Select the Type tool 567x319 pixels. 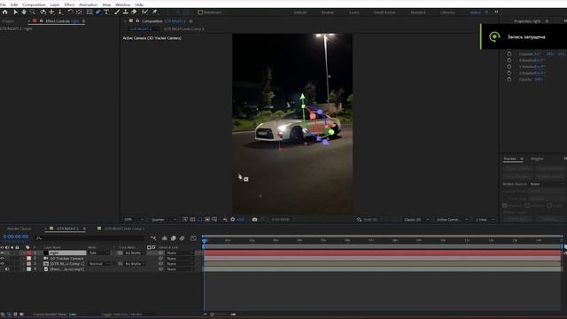[x=106, y=12]
